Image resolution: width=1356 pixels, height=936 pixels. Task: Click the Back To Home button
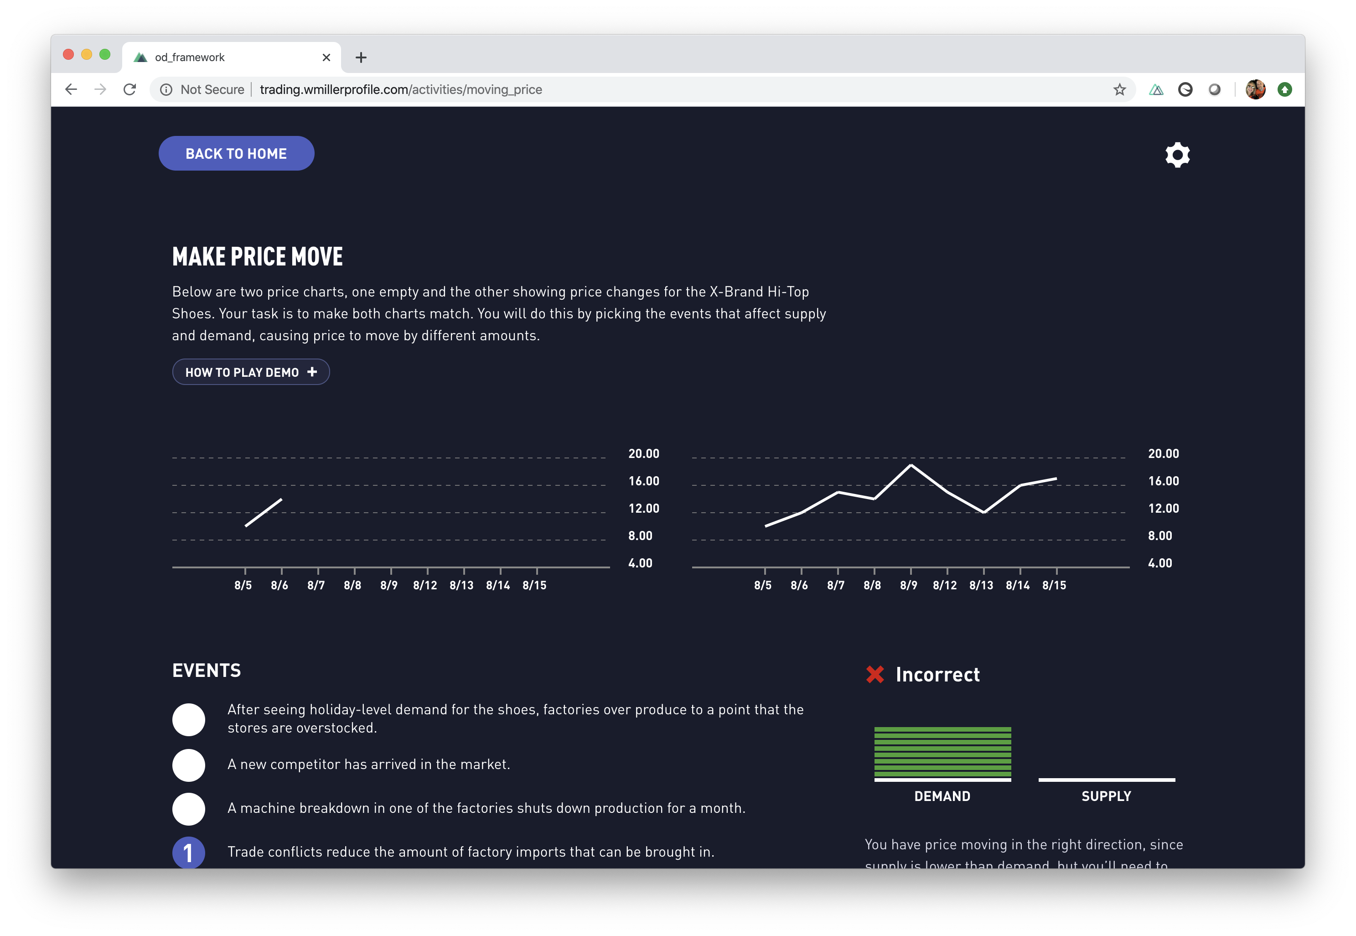[x=236, y=153]
